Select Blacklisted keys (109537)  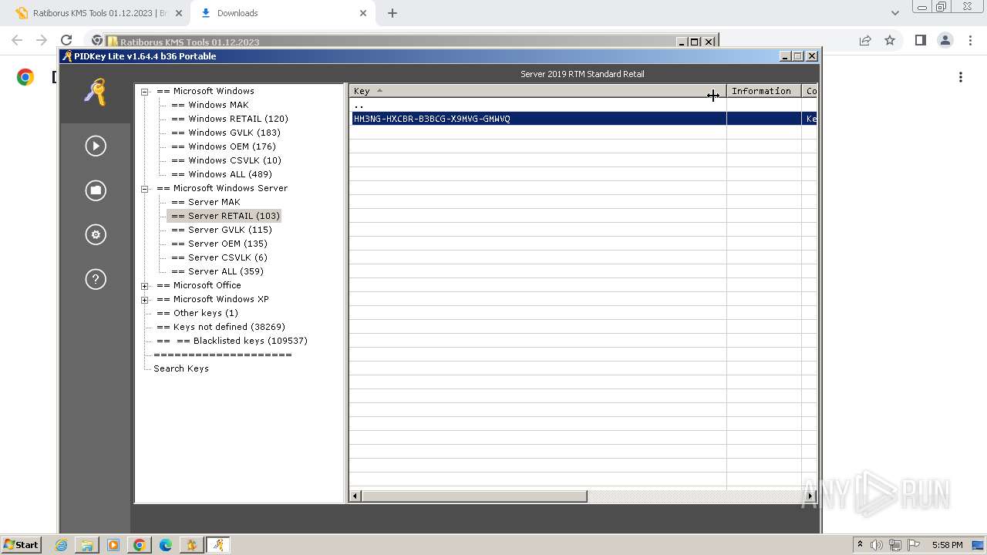coord(232,341)
